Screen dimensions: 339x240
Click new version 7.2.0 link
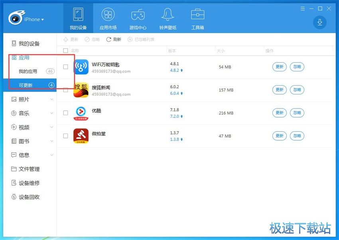pos(176,116)
